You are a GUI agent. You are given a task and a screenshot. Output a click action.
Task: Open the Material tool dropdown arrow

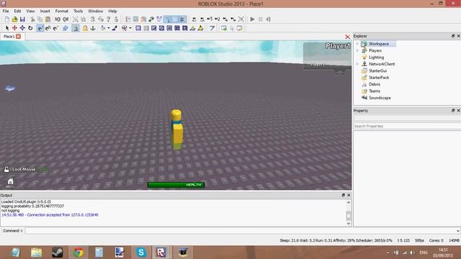tap(109, 28)
